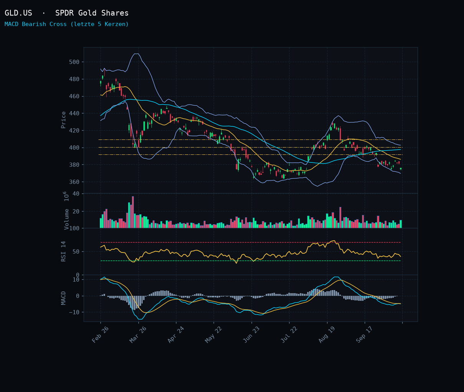This screenshot has height=392, width=464.
Task: Click the Jun 23 date label
Action: point(252,335)
